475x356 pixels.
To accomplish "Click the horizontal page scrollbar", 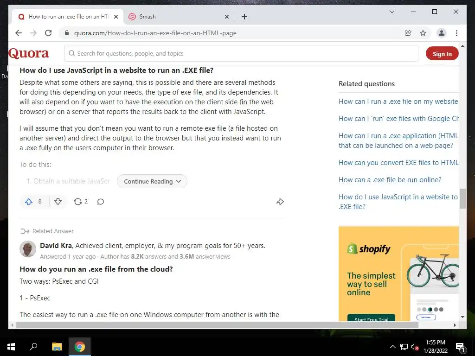I will point(217,325).
